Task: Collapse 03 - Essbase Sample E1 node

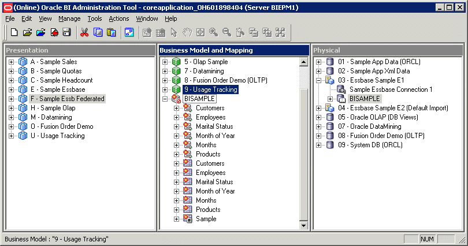Action: (x=318, y=80)
